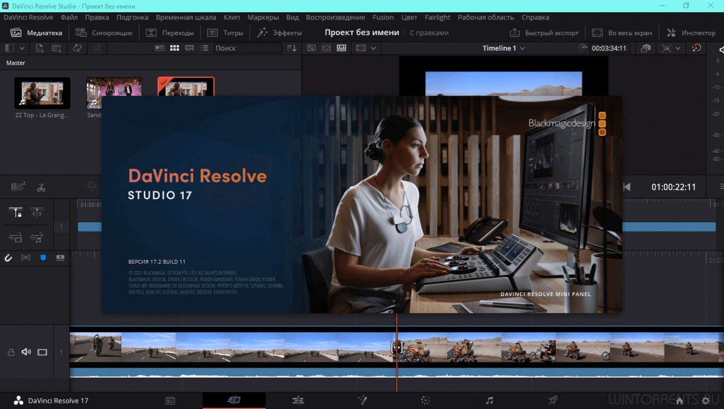Image resolution: width=724 pixels, height=409 pixels.
Task: Select timeline viewer mode icon
Action: click(x=341, y=48)
